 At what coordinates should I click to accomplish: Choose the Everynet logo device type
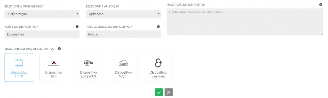[x=158, y=63]
